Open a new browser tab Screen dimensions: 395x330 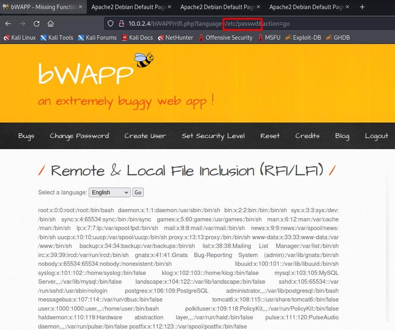pos(362,7)
